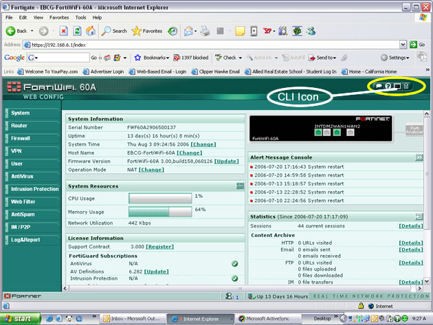
Task: Expand the Alert Message Console arrows
Action: tap(419, 157)
